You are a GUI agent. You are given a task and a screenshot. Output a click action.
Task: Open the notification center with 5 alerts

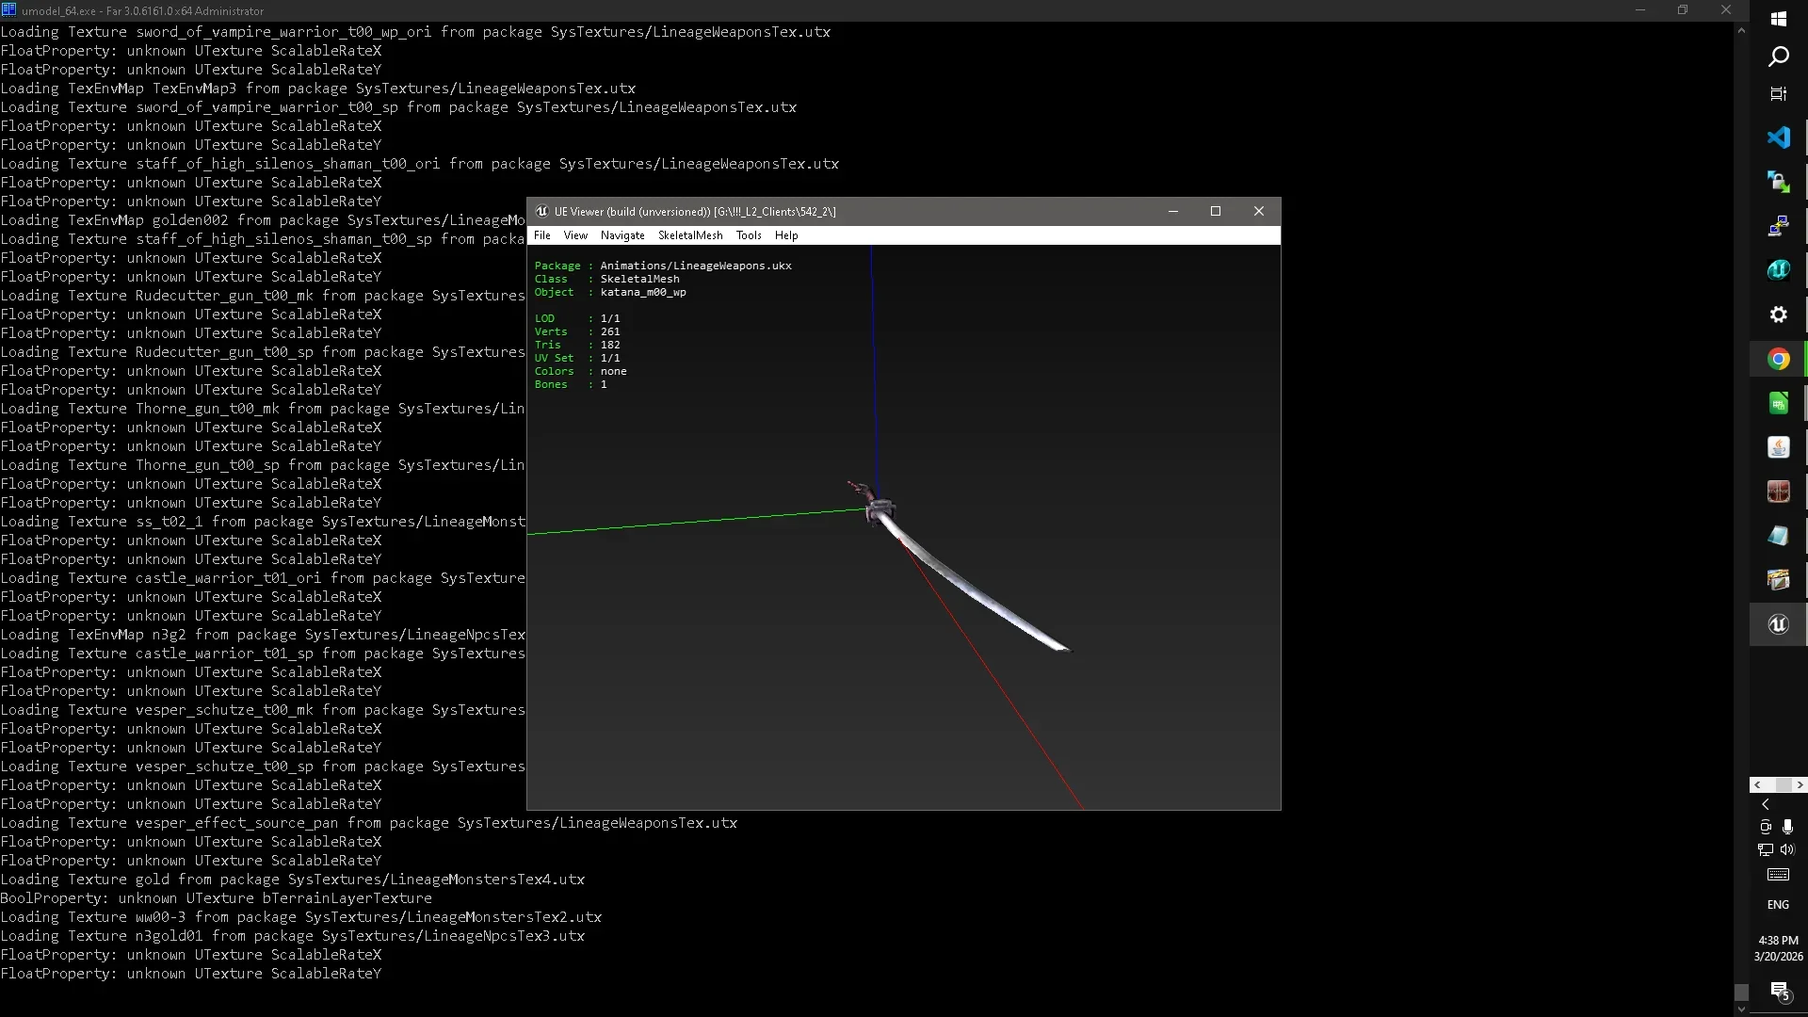click(x=1779, y=991)
